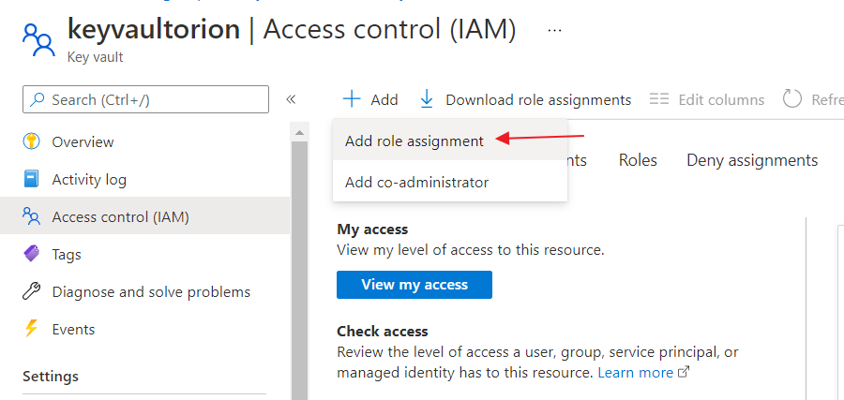Open the ellipsis more options menu
The height and width of the screenshot is (400, 844).
coord(555,30)
